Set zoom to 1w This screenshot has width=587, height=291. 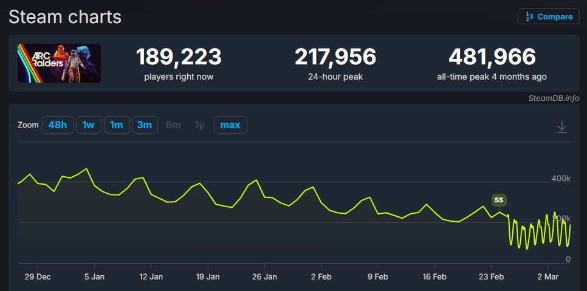click(x=88, y=125)
